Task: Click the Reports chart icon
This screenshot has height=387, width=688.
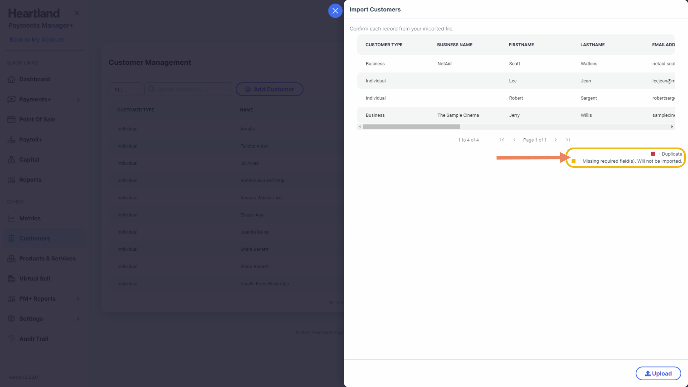Action: pos(11,180)
